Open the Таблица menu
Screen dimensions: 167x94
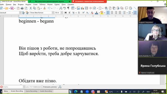(x=42, y=4)
